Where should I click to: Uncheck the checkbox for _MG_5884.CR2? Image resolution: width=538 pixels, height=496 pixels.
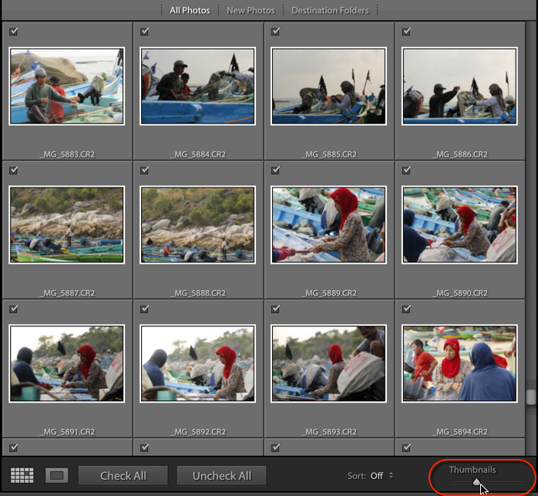[x=145, y=32]
